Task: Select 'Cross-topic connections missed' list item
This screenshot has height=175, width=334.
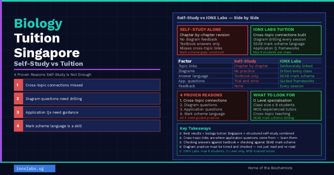Action: coord(54,85)
